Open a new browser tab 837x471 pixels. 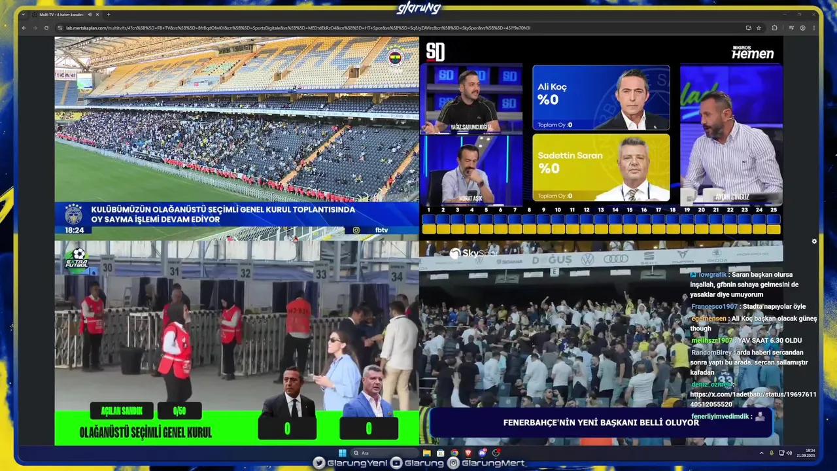[x=109, y=14]
